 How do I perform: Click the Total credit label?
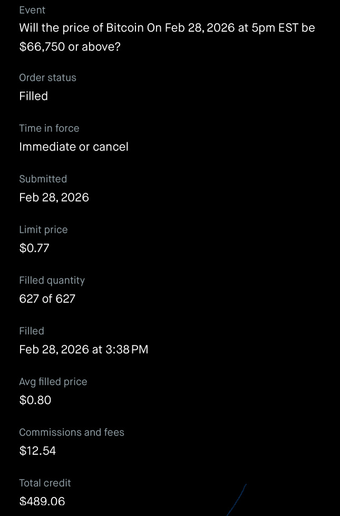tap(45, 483)
